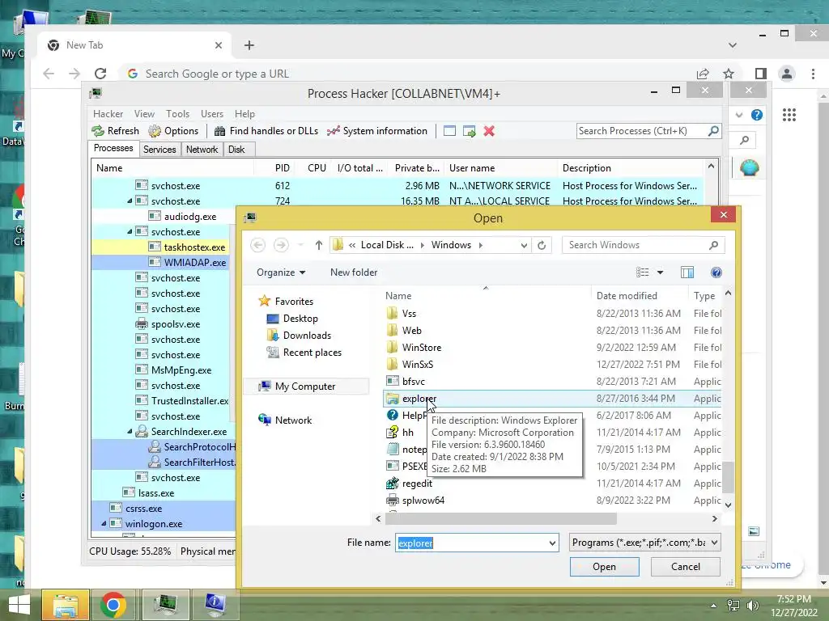Select the splwow64 printer icon
This screenshot has width=829, height=621.
pos(393,500)
